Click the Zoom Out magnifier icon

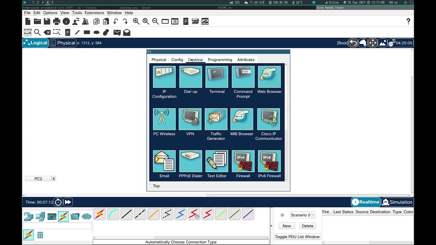coord(155,21)
